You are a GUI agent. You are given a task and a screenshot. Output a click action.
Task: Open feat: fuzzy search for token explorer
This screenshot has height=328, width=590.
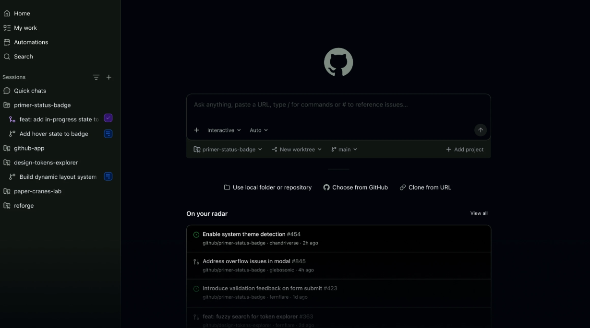pyautogui.click(x=338, y=318)
